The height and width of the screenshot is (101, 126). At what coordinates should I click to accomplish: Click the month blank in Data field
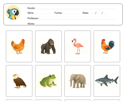(x=99, y=14)
